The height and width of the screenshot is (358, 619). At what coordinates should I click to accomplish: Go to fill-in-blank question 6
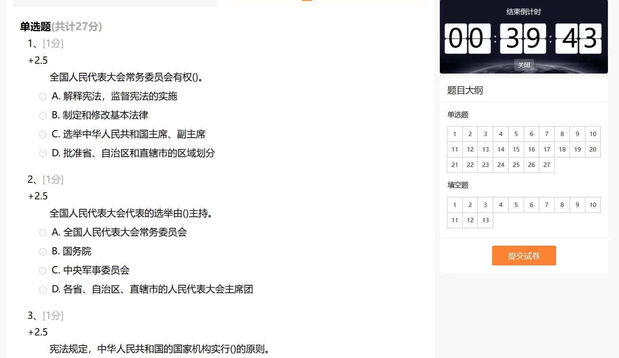coord(531,205)
